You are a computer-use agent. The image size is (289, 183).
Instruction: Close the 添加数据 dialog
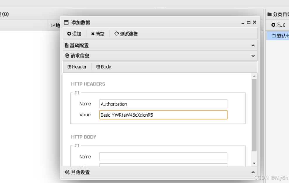coord(255,22)
